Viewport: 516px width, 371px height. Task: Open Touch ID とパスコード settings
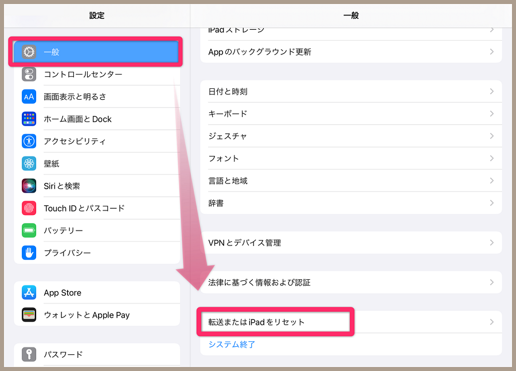click(97, 208)
